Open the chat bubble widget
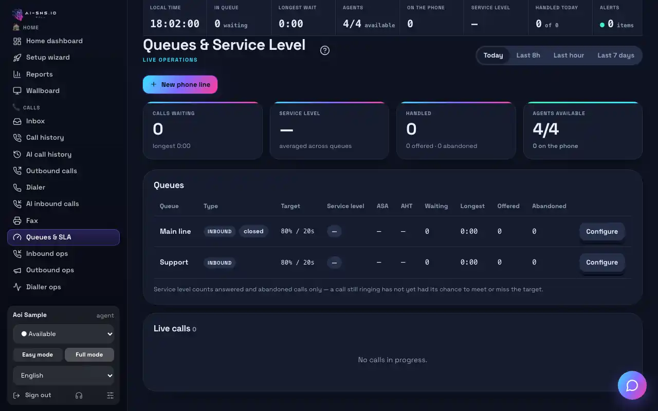Viewport: 658px width, 411px height. pyautogui.click(x=632, y=385)
